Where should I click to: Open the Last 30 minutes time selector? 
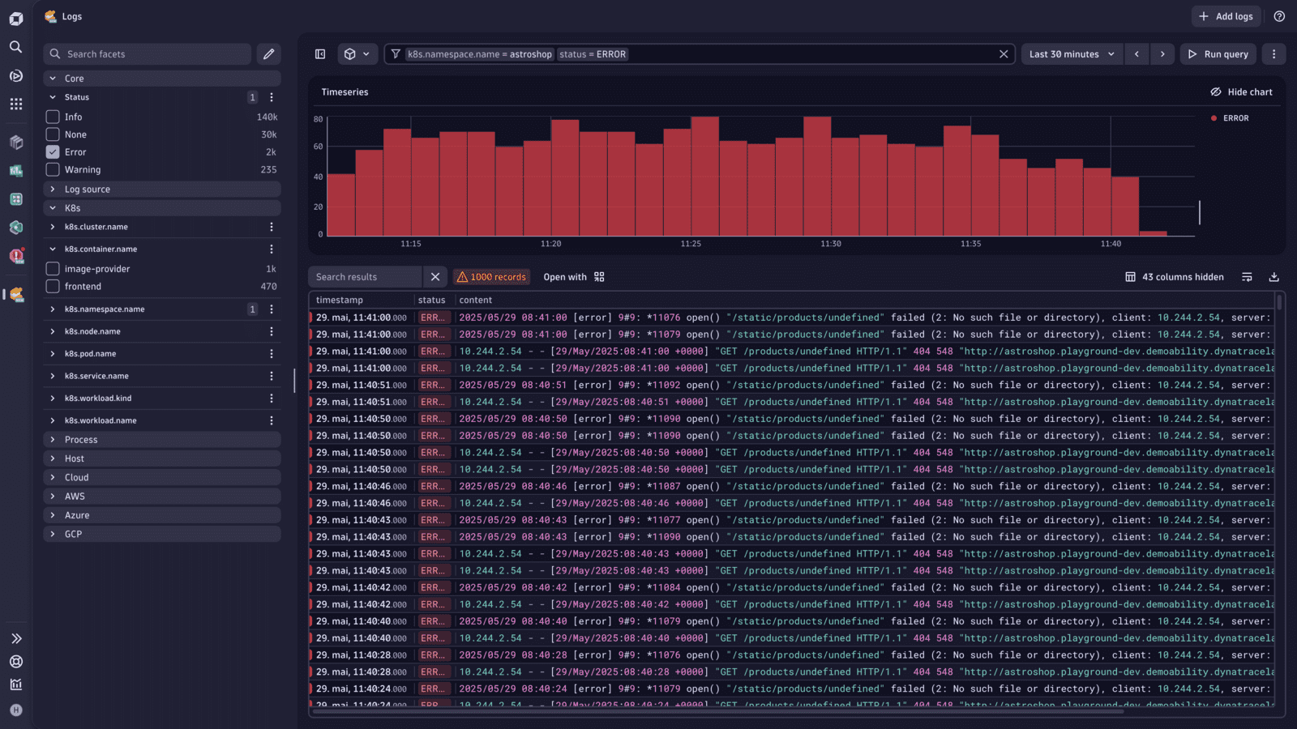tap(1072, 53)
